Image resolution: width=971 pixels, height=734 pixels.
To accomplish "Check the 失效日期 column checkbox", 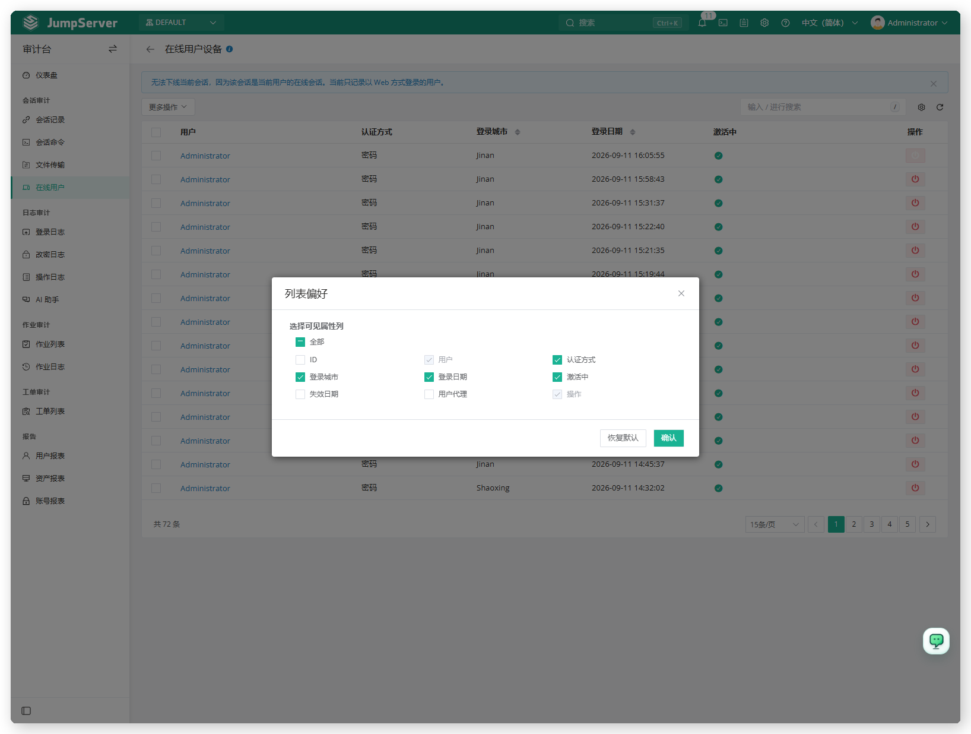I will click(300, 394).
